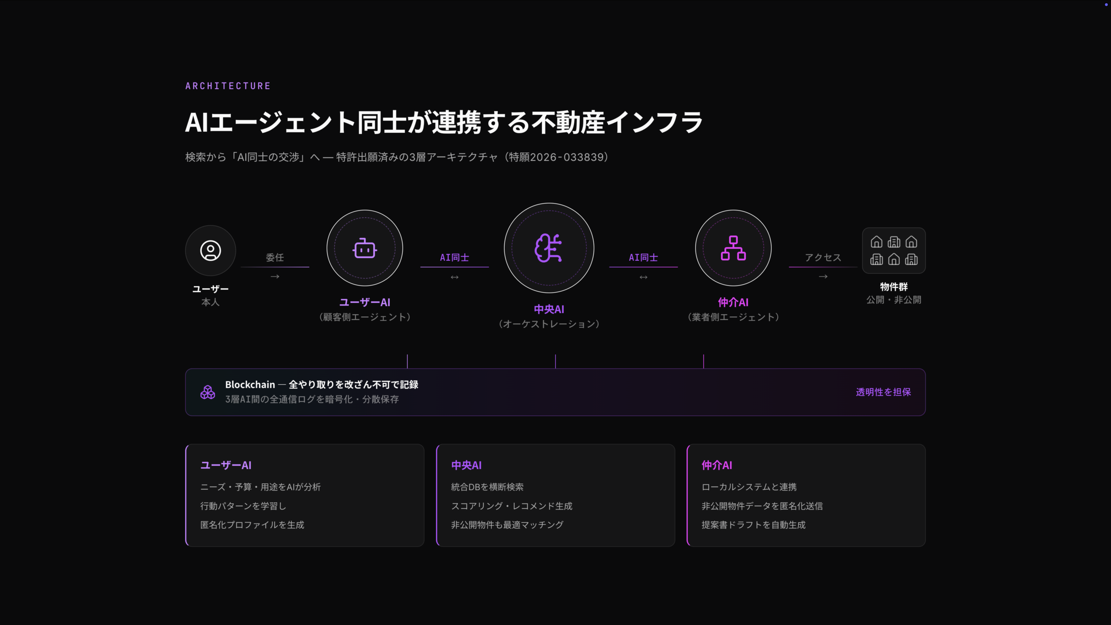The height and width of the screenshot is (625, 1111).
Task: Click the main heading AIエージェント同士が連携する不動産インフラ
Action: [x=444, y=122]
